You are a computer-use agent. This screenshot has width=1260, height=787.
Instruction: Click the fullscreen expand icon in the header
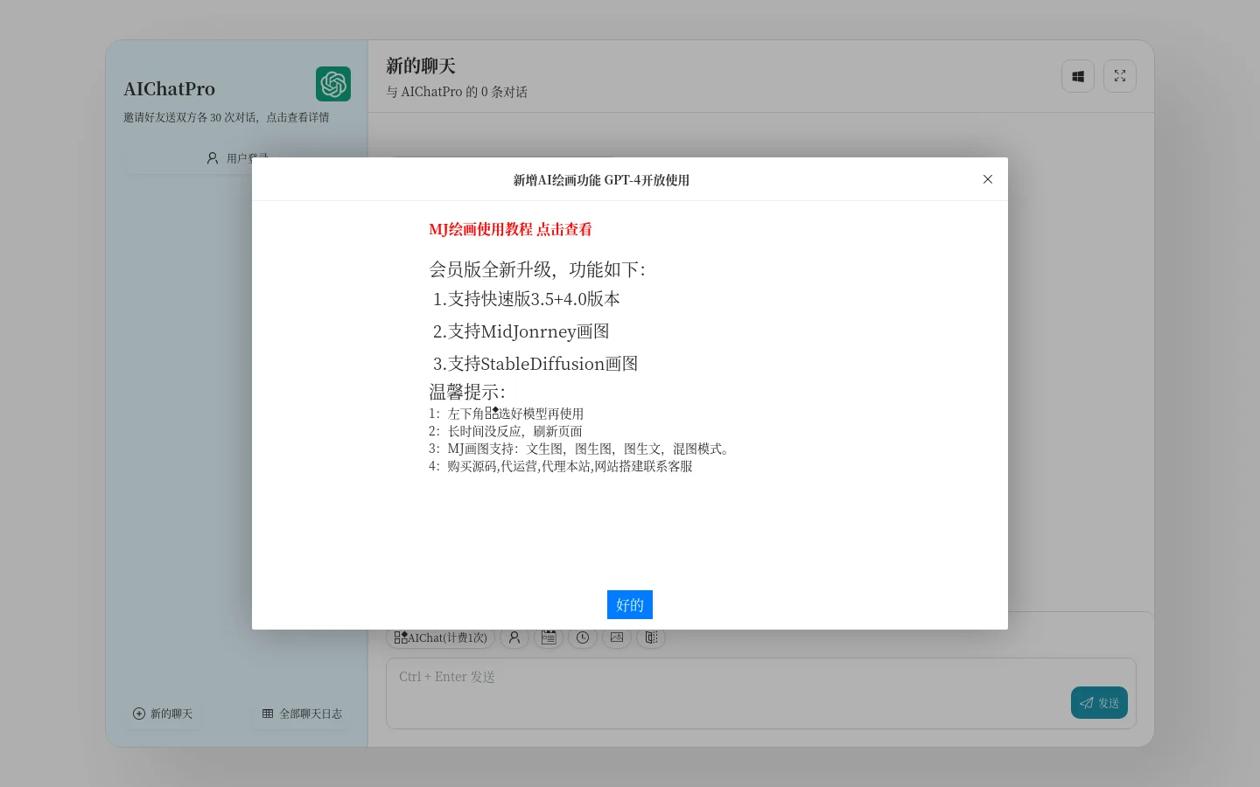coord(1120,76)
